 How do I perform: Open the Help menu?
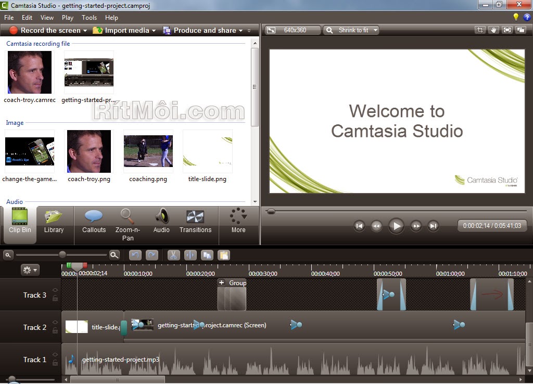point(111,18)
